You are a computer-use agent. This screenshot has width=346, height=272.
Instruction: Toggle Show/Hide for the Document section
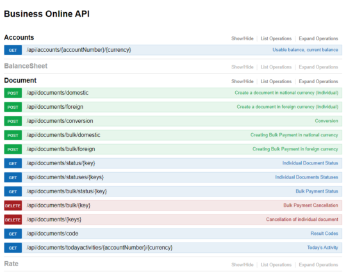[x=242, y=81]
